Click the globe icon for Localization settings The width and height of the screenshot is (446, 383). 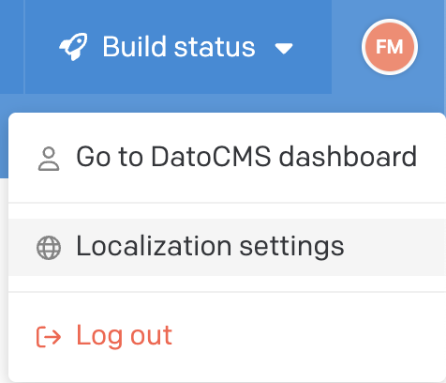(x=49, y=248)
